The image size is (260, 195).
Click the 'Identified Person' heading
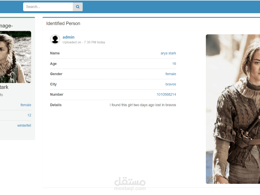(x=63, y=24)
